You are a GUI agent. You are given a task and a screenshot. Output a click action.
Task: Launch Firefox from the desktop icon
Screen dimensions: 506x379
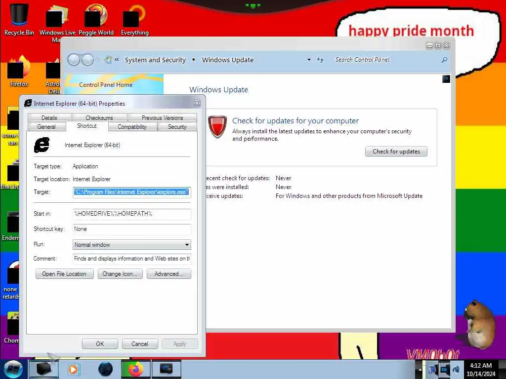pos(19,72)
